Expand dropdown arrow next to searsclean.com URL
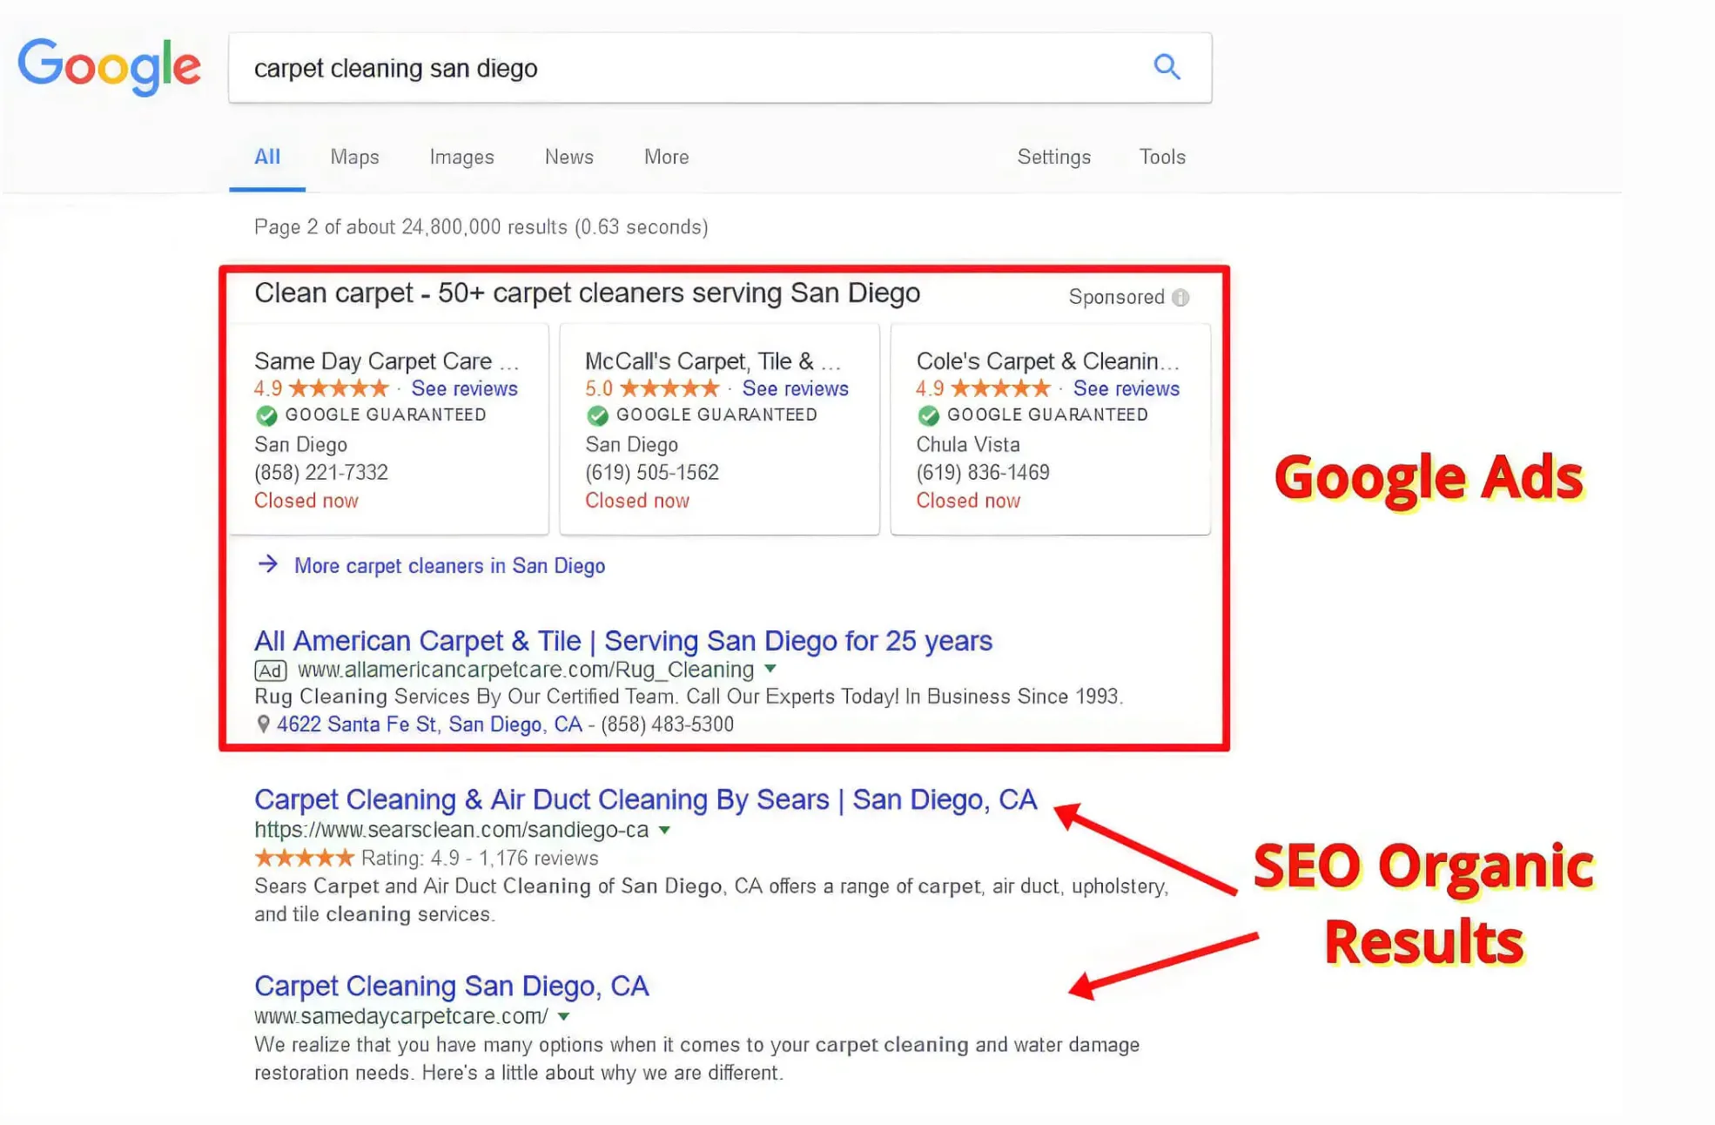Screen dimensions: 1715x1125 pos(664,830)
